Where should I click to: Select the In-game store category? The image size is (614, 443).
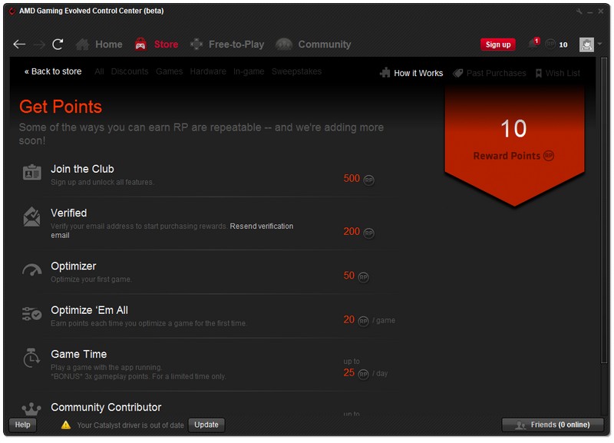pyautogui.click(x=249, y=71)
